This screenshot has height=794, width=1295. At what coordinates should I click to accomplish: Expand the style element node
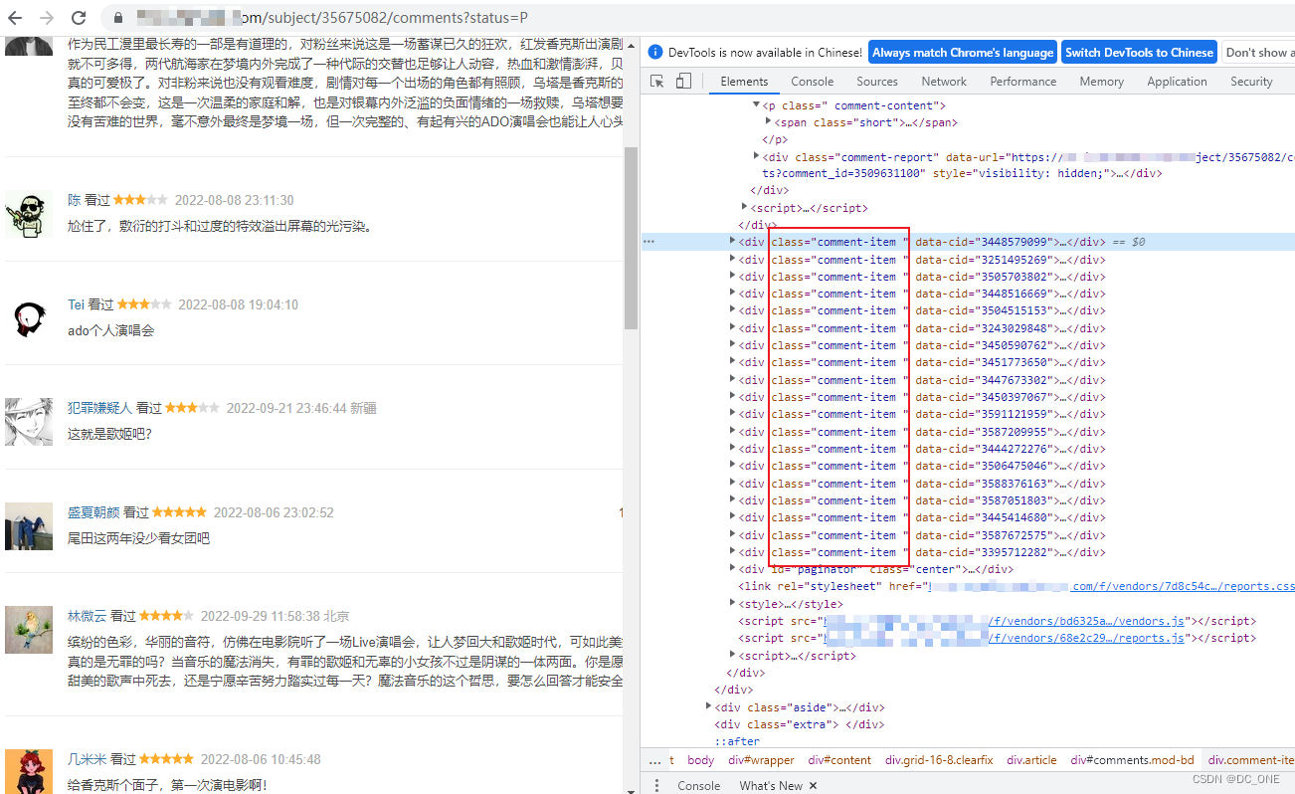tap(733, 604)
